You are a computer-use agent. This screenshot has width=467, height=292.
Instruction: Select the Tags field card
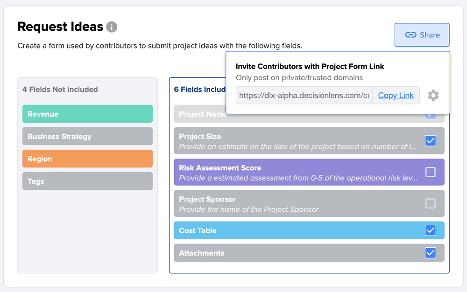(87, 181)
